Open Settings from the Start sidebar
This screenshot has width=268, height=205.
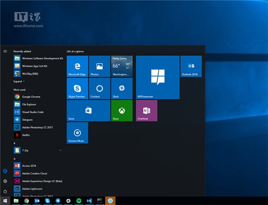pyautogui.click(x=5, y=181)
